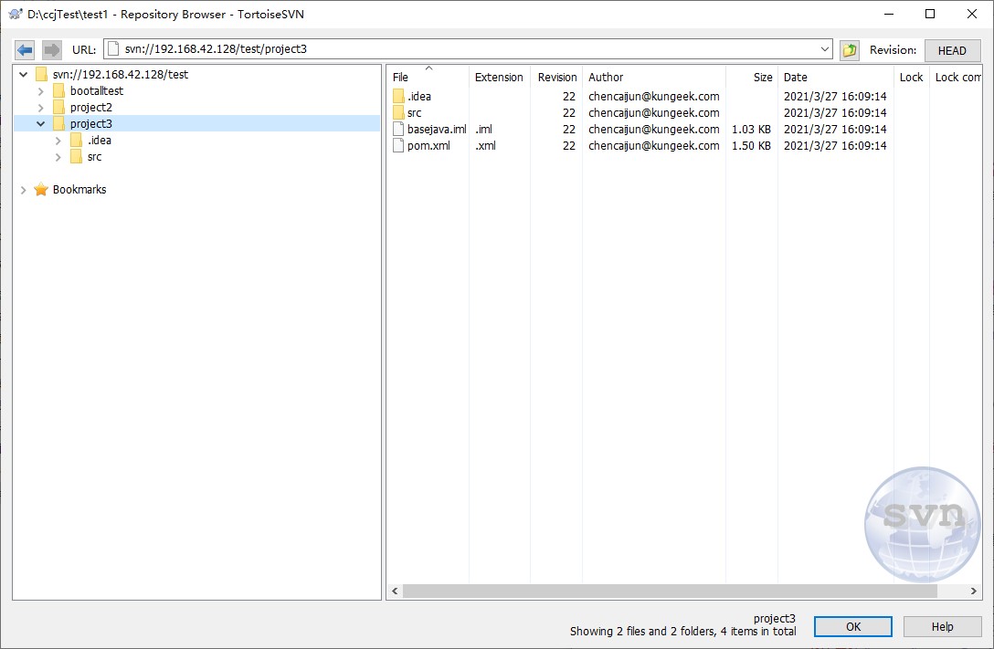Viewport: 994px width, 649px height.
Task: Sort the list by Revision column header
Action: pyautogui.click(x=556, y=78)
